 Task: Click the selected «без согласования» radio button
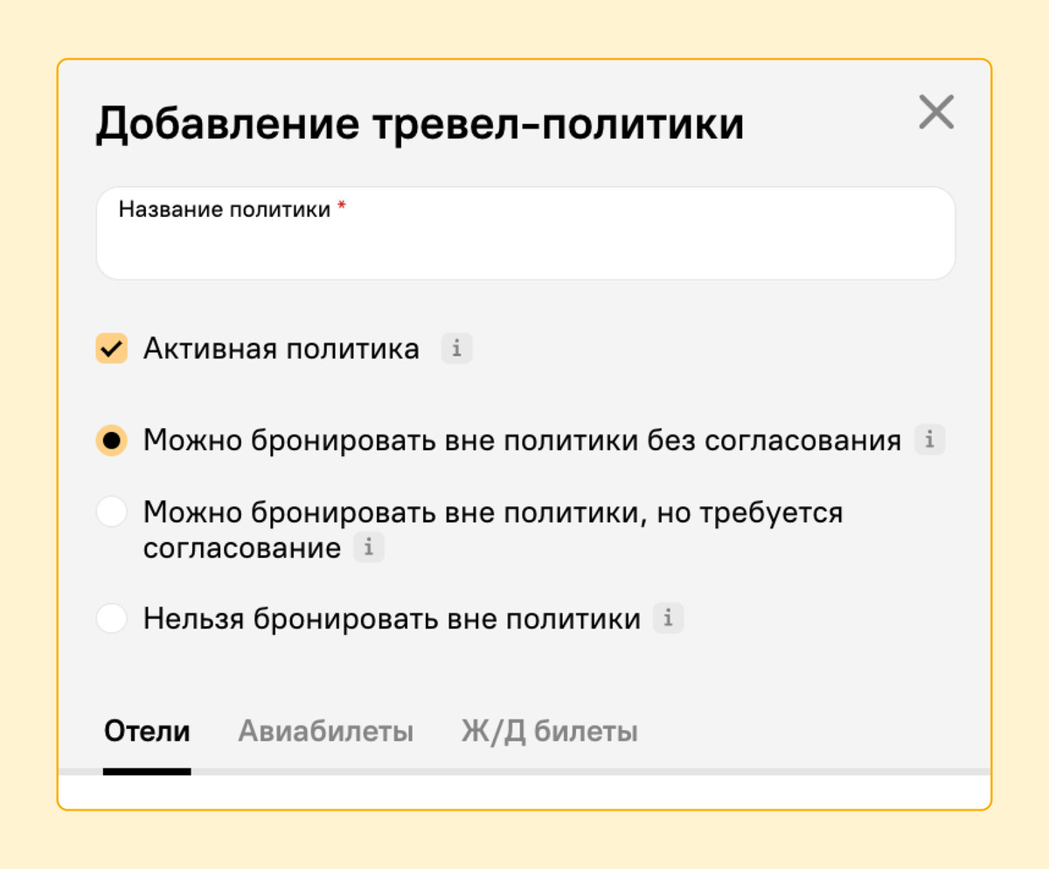[x=111, y=440]
